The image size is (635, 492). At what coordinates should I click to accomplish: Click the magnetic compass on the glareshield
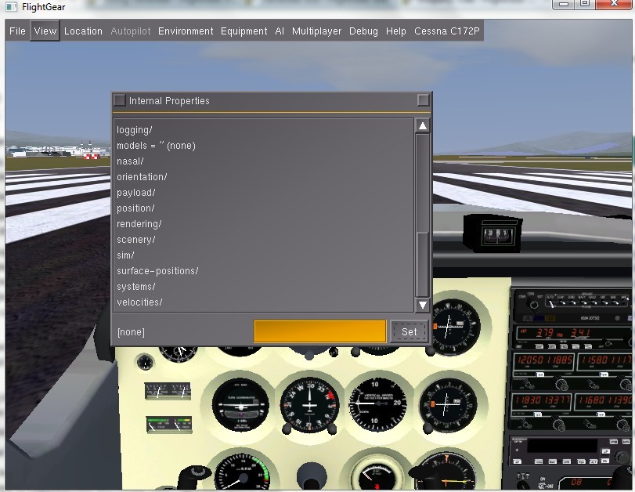coord(492,233)
